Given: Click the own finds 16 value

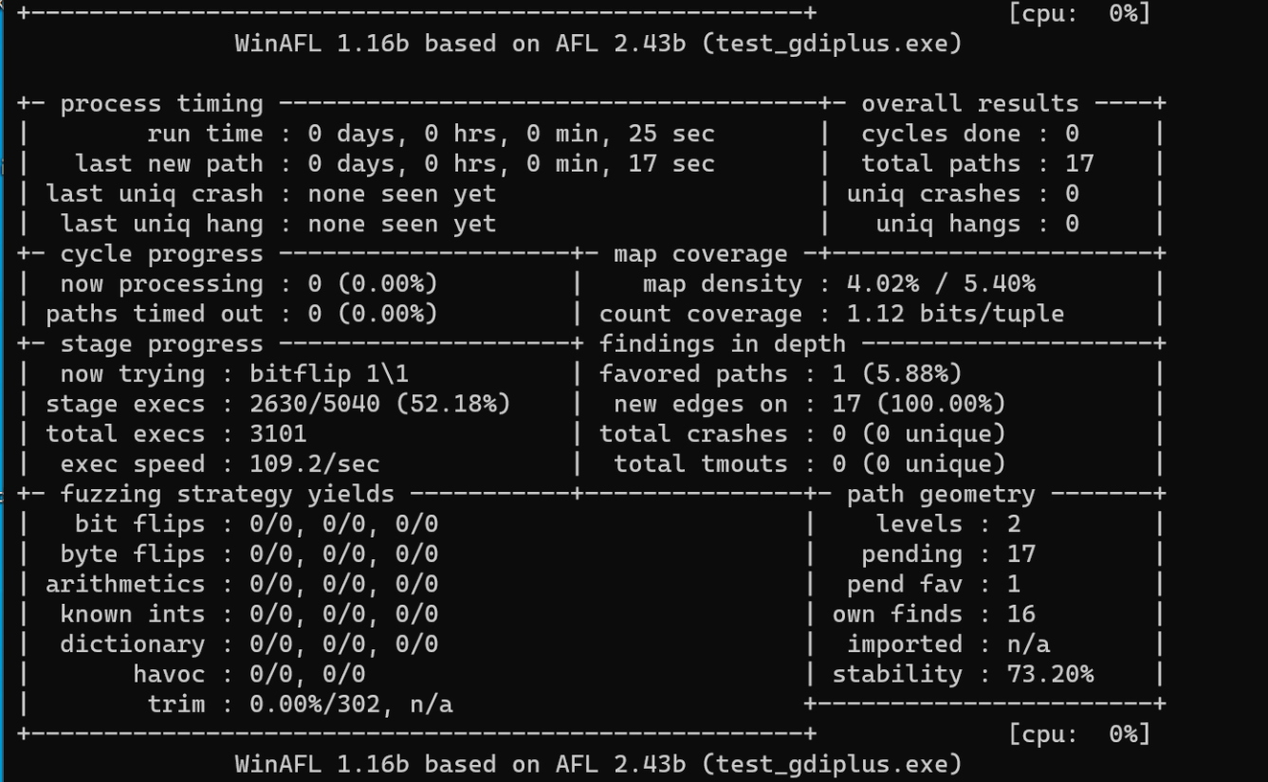Looking at the screenshot, I should [1020, 614].
